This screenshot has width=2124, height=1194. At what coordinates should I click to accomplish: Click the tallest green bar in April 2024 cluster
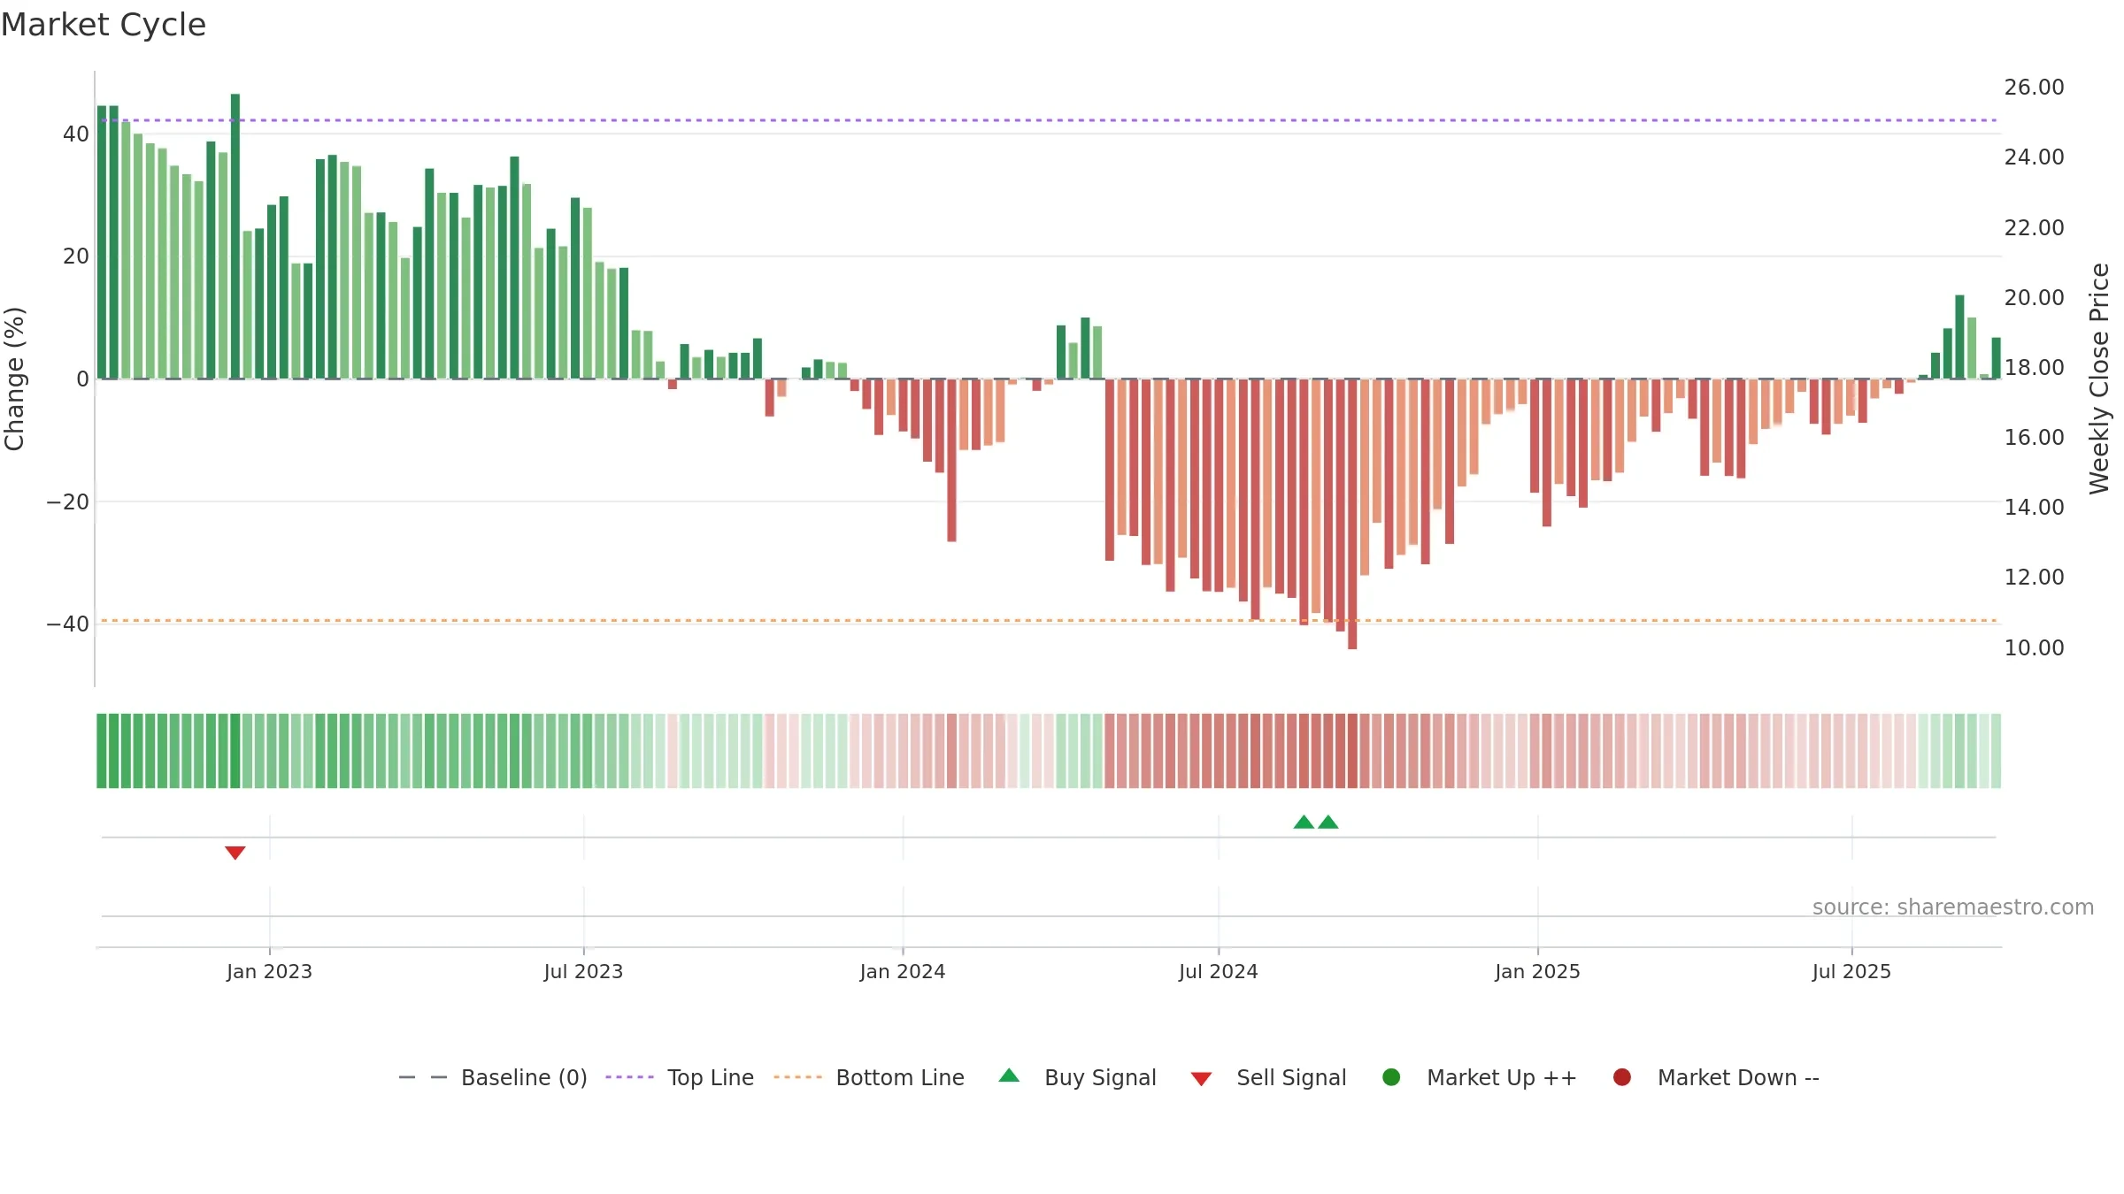click(1085, 348)
